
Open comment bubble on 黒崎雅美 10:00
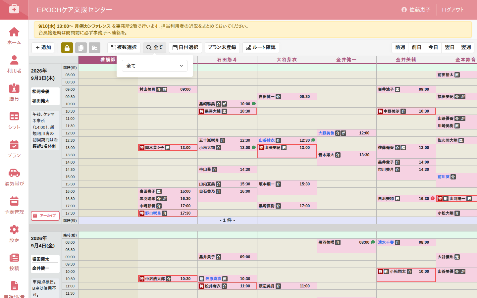(x=254, y=104)
